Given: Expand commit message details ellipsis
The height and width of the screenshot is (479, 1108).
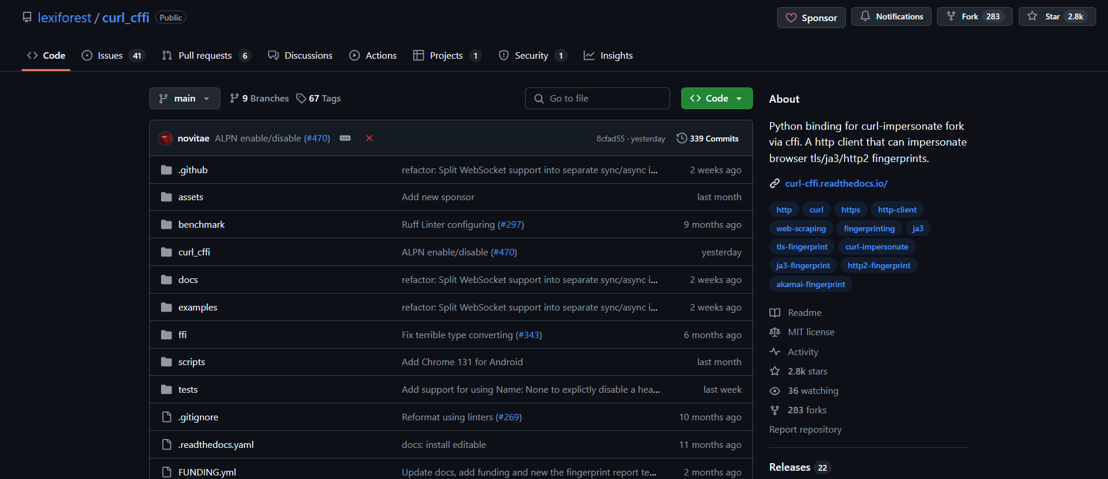Looking at the screenshot, I should (x=345, y=139).
